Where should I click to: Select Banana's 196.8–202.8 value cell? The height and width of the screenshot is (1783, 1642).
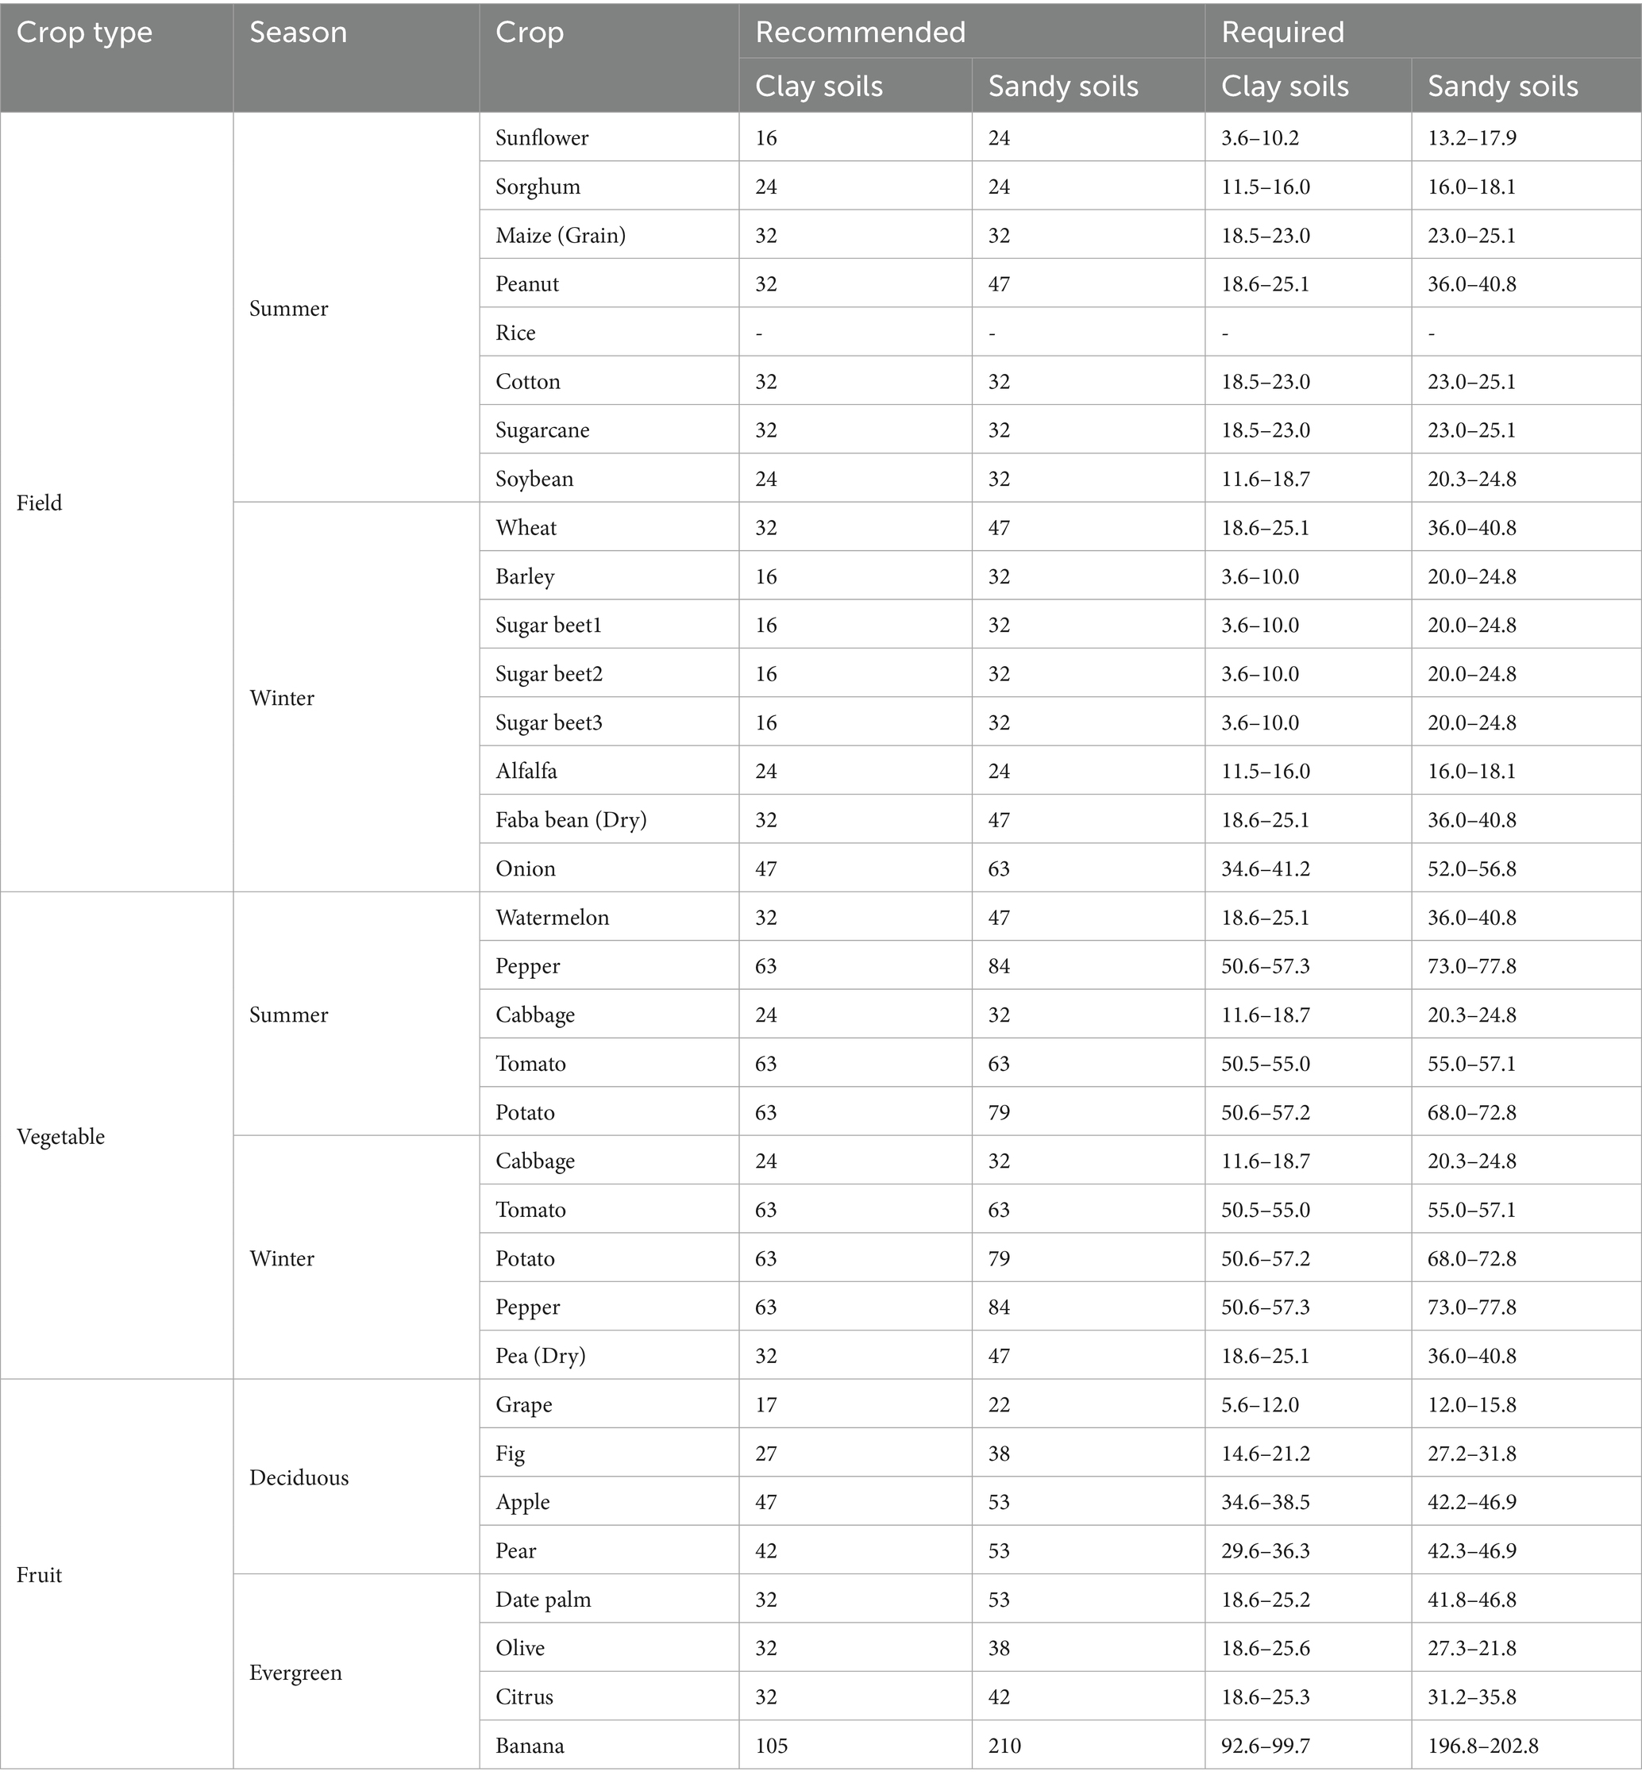[1482, 1746]
